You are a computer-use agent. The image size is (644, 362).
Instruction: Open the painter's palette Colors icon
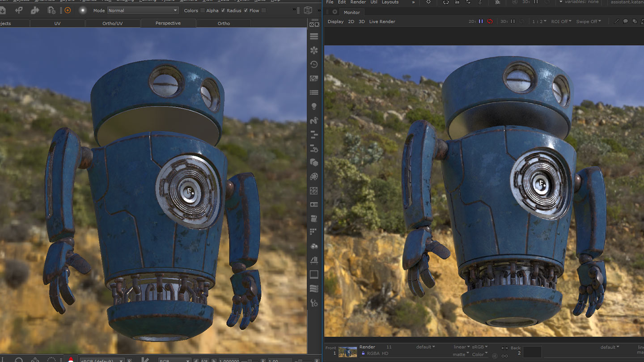pos(314,177)
